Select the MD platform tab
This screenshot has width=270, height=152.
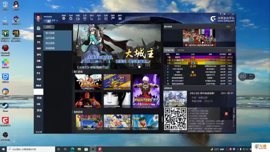pos(38,48)
